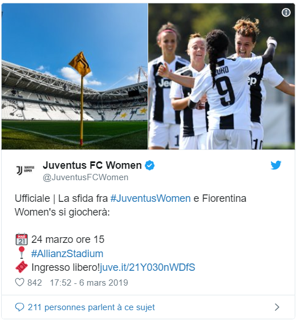Screen dimensions: 297x321
Task: Click the calendar emoji before 24 marzo
Action: 22,239
